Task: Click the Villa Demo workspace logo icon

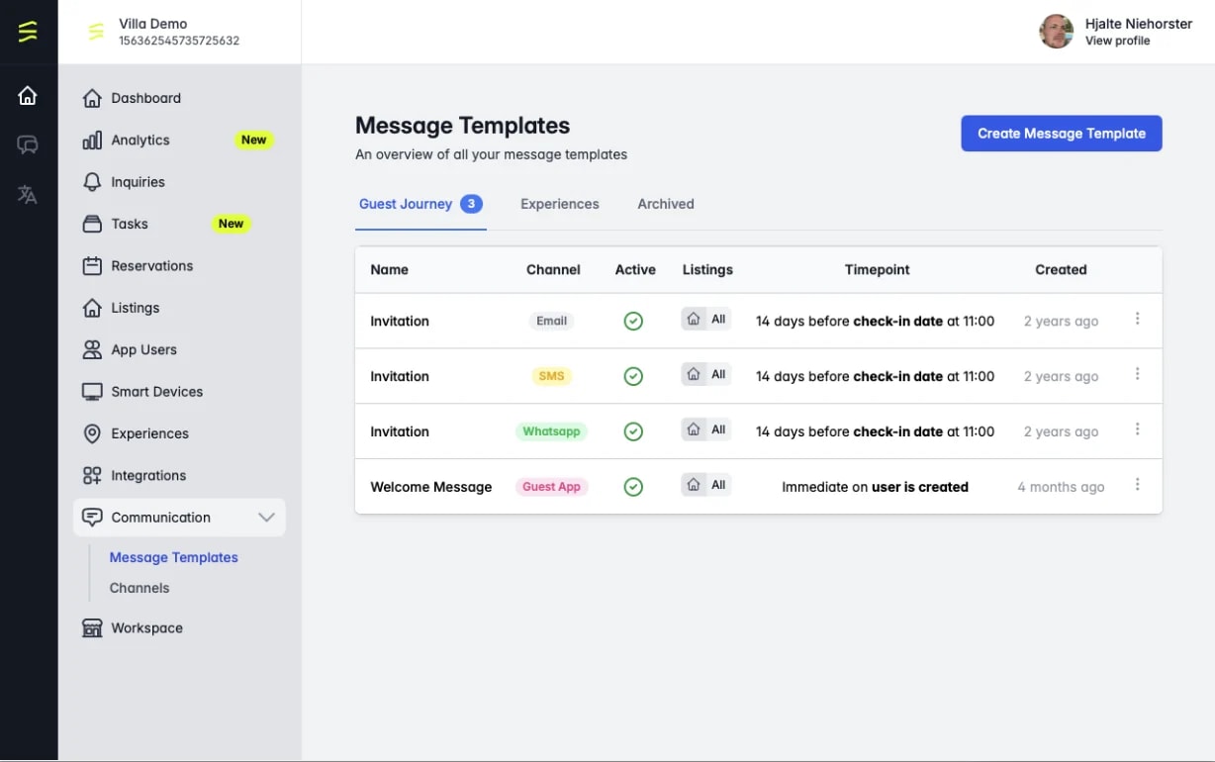Action: (x=96, y=32)
